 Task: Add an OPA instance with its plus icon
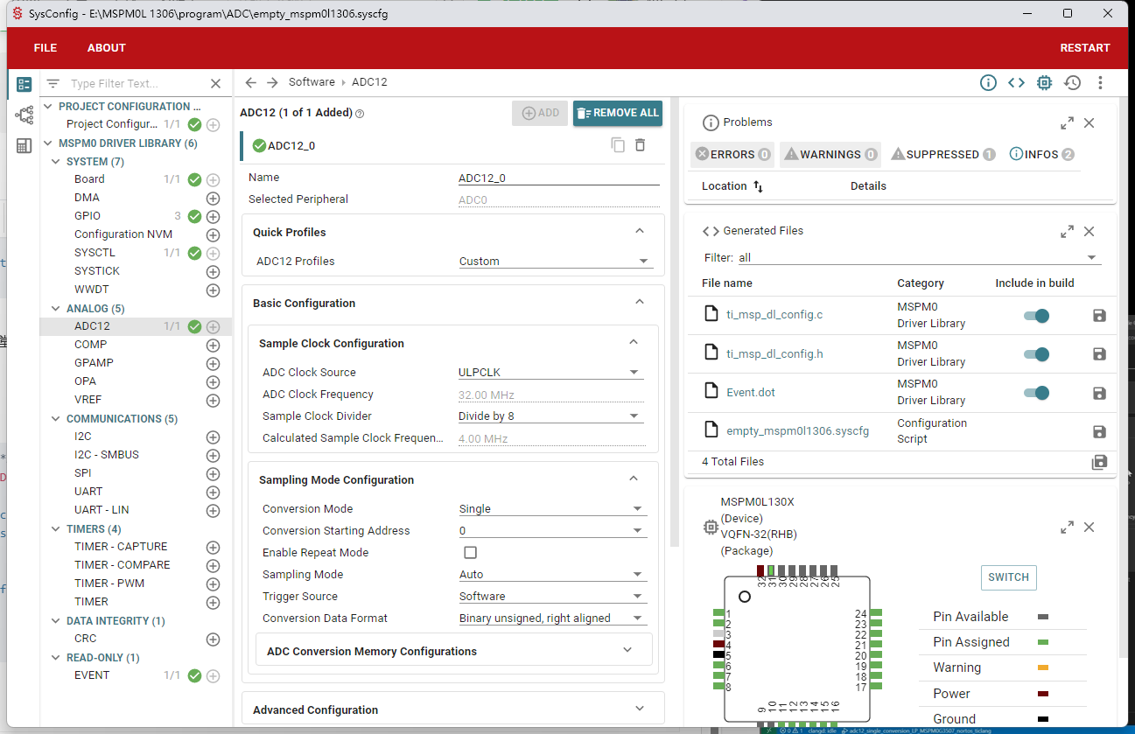[213, 382]
